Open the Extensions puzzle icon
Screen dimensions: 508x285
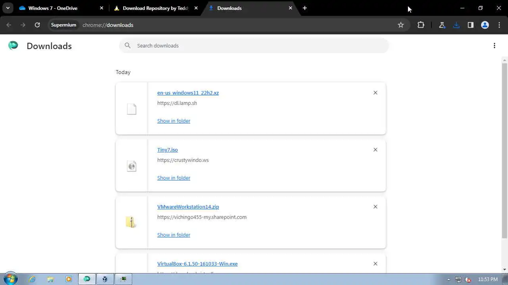[x=421, y=25]
